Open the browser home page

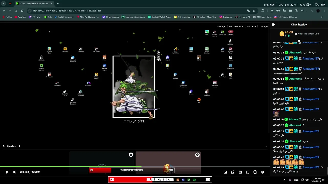tap(22, 11)
